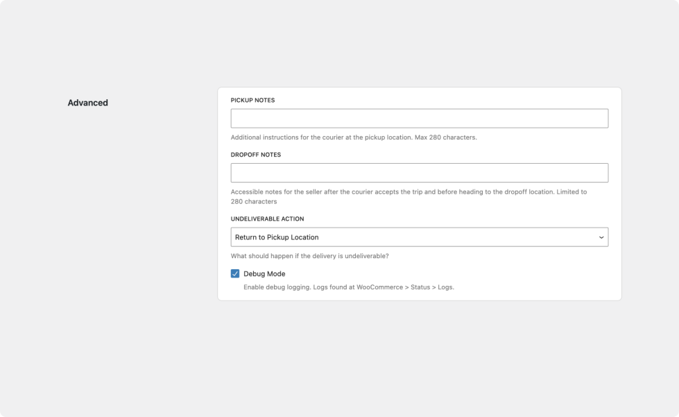Click the "UNDELIVERABLE ACTION" field label

(267, 219)
